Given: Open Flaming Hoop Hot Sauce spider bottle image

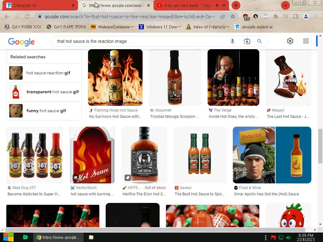Looking at the screenshot, I should [115, 78].
